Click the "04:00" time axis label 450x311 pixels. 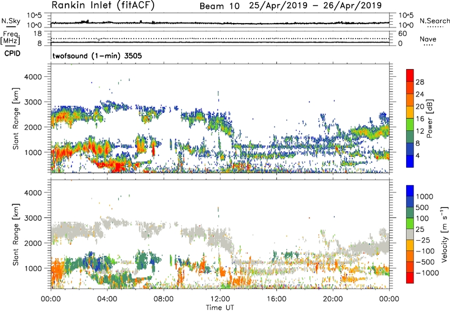[107, 299]
